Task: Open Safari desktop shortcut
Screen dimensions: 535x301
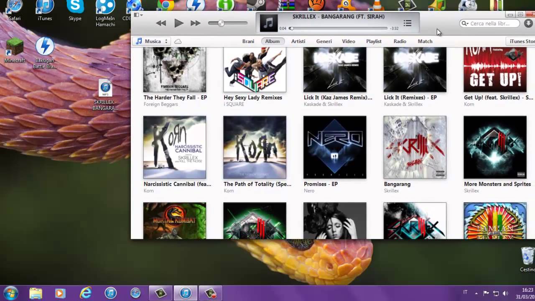Action: coord(15,10)
